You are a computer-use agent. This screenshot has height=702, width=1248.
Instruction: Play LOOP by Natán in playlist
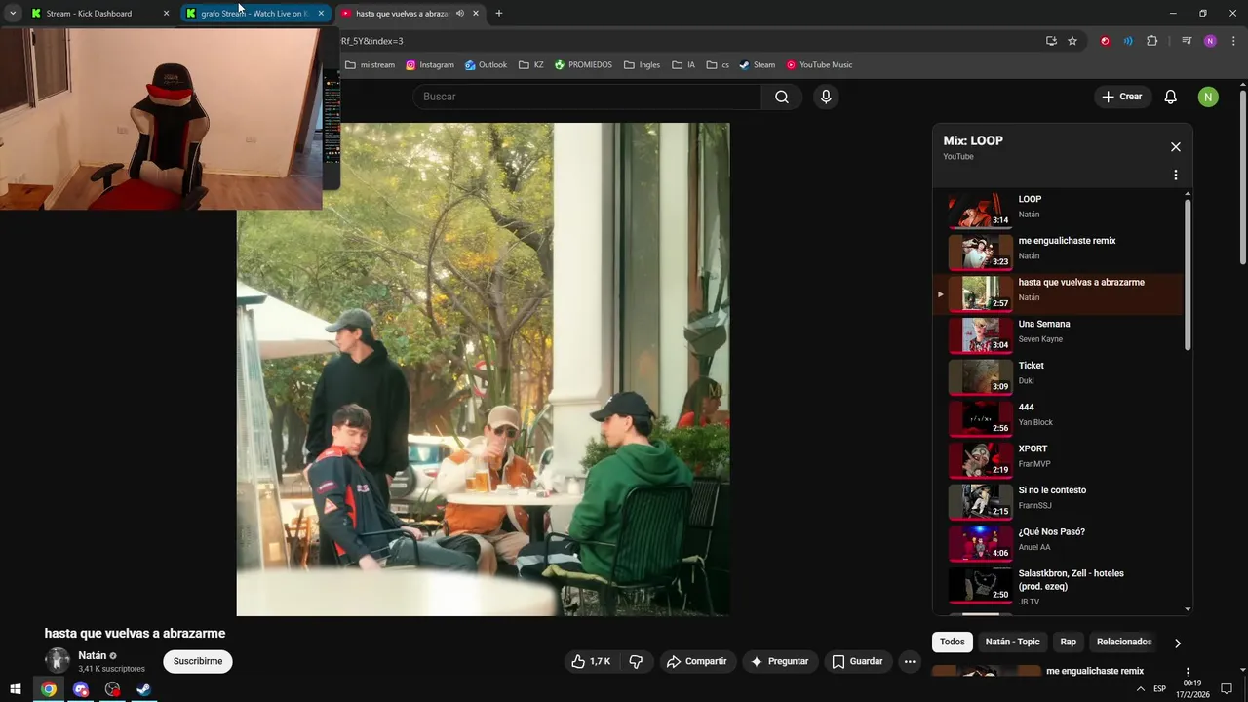click(1058, 210)
